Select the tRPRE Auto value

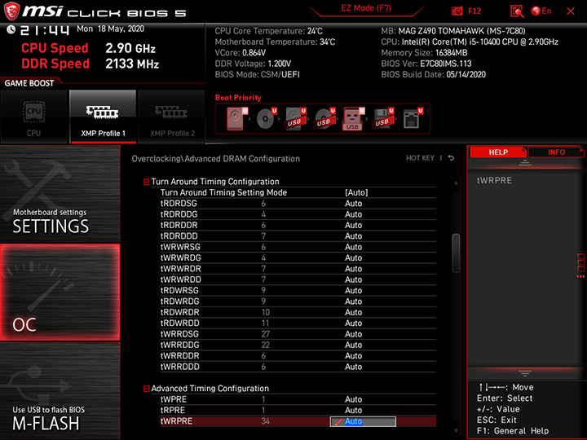(x=353, y=410)
